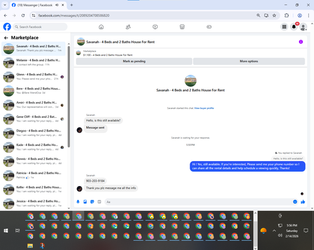The image size is (314, 250).
Task: Open conversation info purple icon
Action: coord(301,42)
